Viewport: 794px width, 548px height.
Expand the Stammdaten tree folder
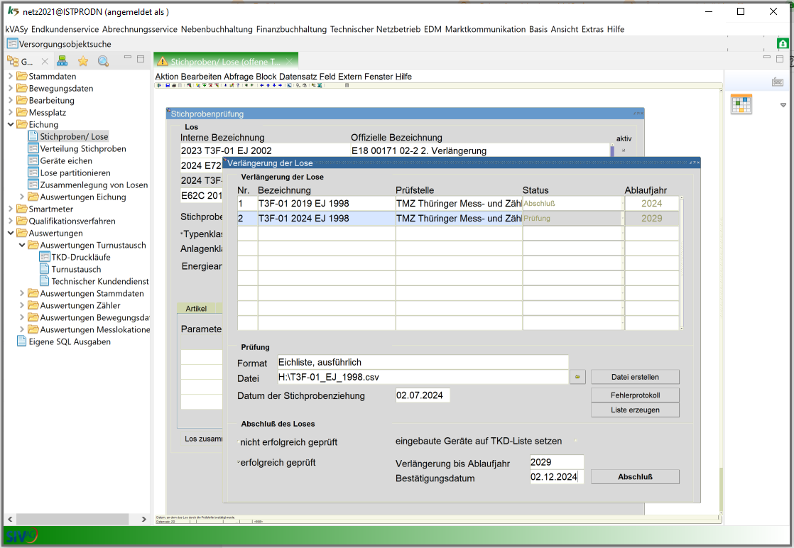click(11, 76)
